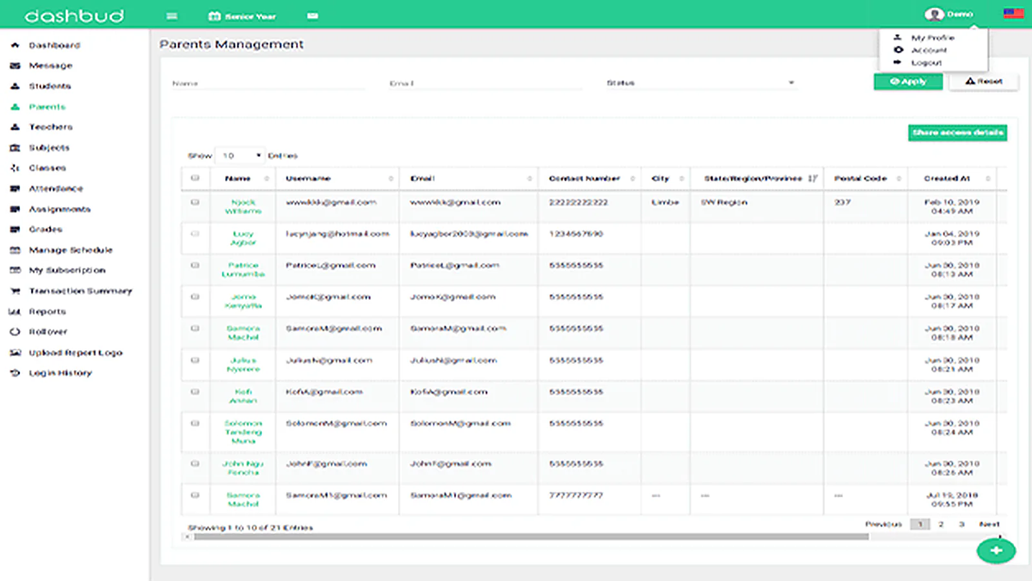Select Account from user menu

coord(929,50)
